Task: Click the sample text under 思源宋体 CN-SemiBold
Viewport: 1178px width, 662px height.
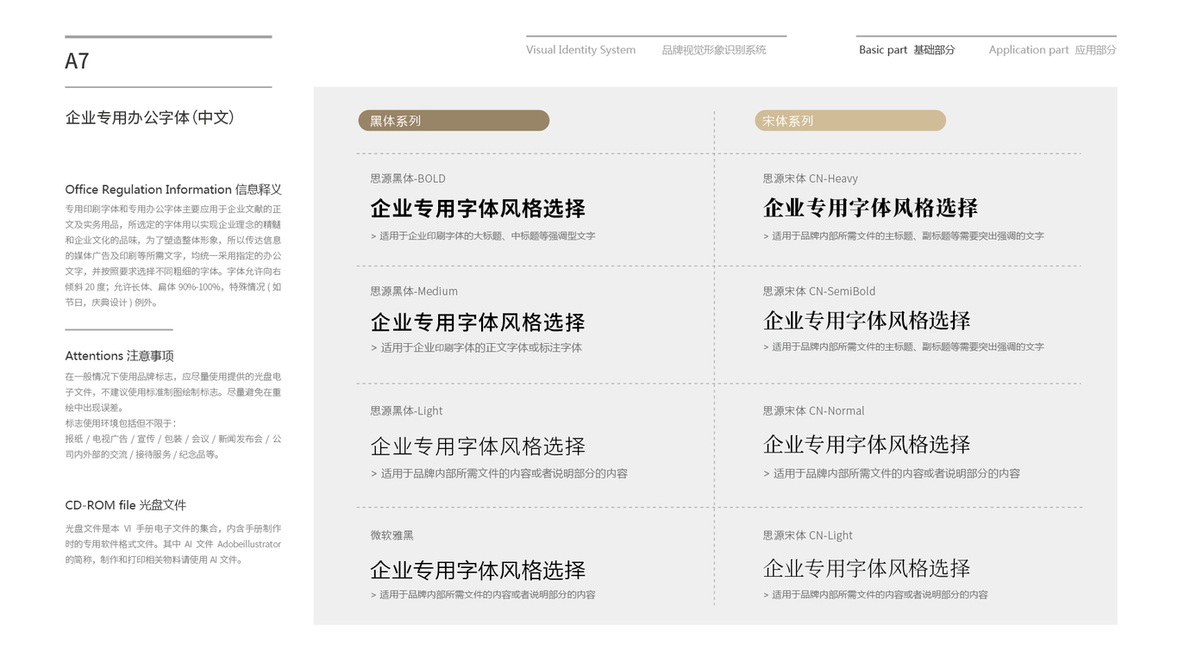Action: click(x=867, y=321)
